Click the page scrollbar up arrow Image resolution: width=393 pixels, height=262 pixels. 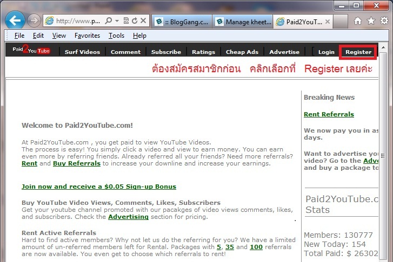pos(383,47)
